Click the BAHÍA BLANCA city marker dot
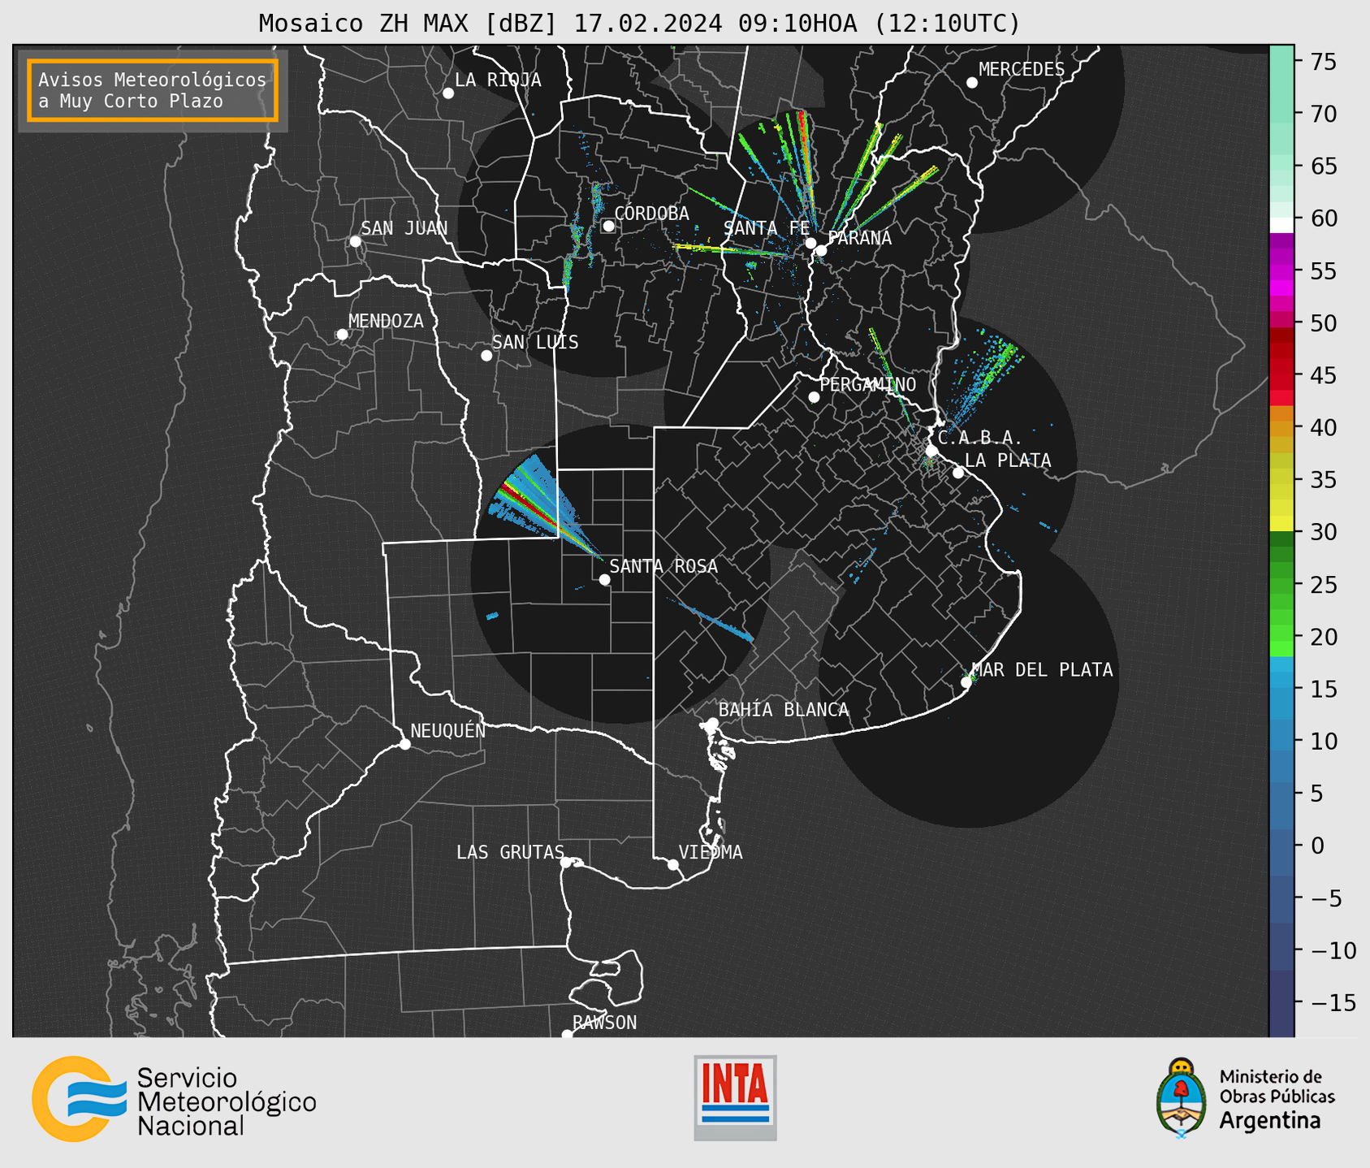This screenshot has height=1168, width=1370. (x=712, y=723)
